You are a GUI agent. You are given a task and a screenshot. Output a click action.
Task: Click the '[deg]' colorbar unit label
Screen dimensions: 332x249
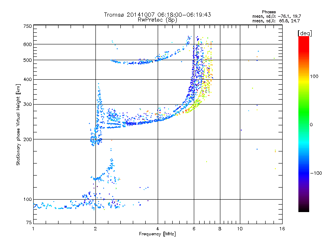(305, 33)
